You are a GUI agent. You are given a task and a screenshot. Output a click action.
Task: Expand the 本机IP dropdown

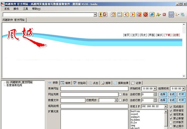click(166, 106)
